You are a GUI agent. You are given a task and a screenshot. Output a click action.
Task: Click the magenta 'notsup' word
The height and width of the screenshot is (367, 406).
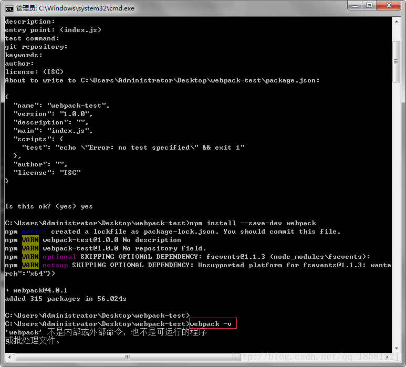55,265
